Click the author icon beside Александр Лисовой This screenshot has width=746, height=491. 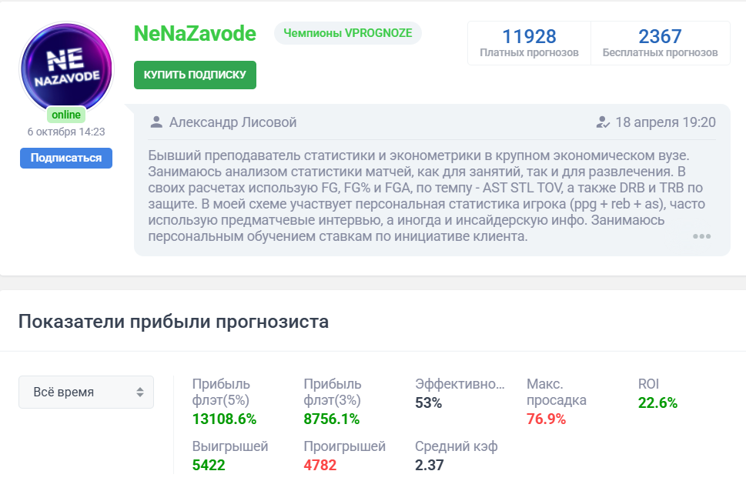[159, 122]
